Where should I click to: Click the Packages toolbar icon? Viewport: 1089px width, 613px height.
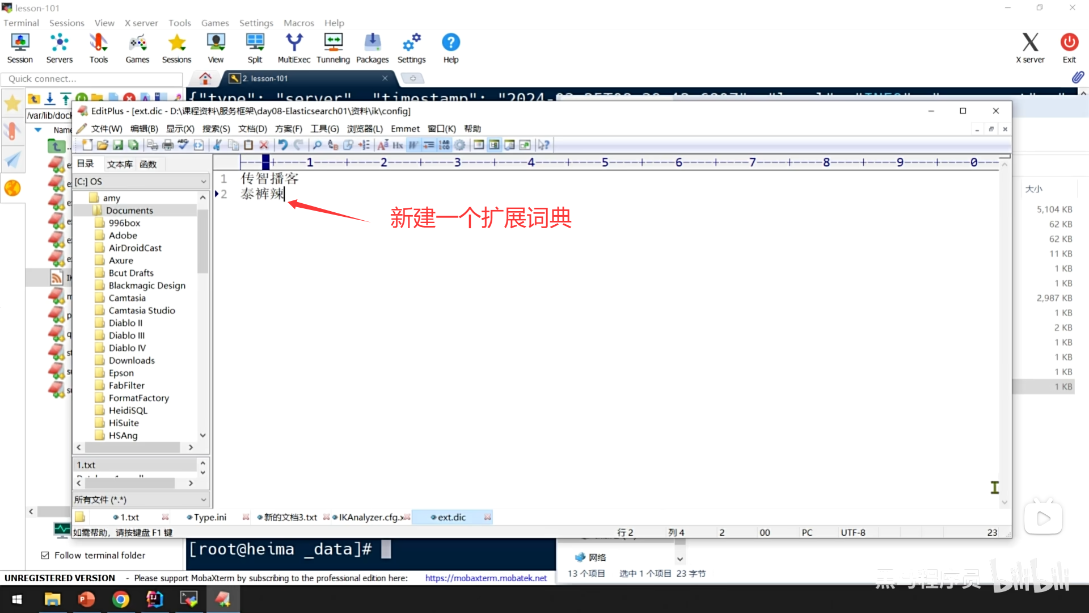coord(372,48)
